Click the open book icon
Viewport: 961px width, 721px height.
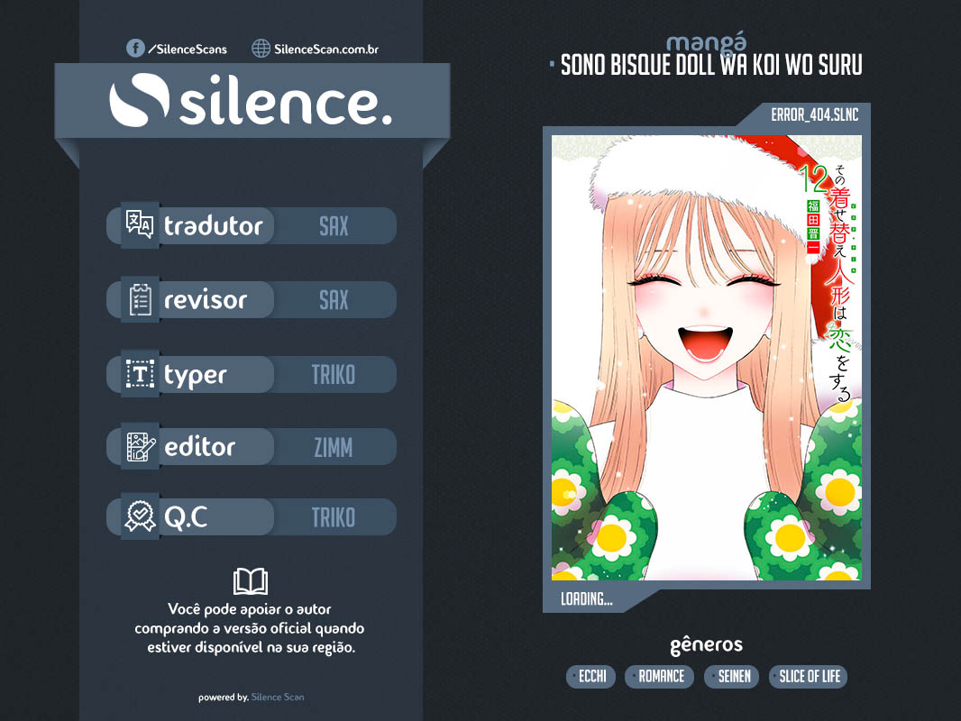[250, 581]
